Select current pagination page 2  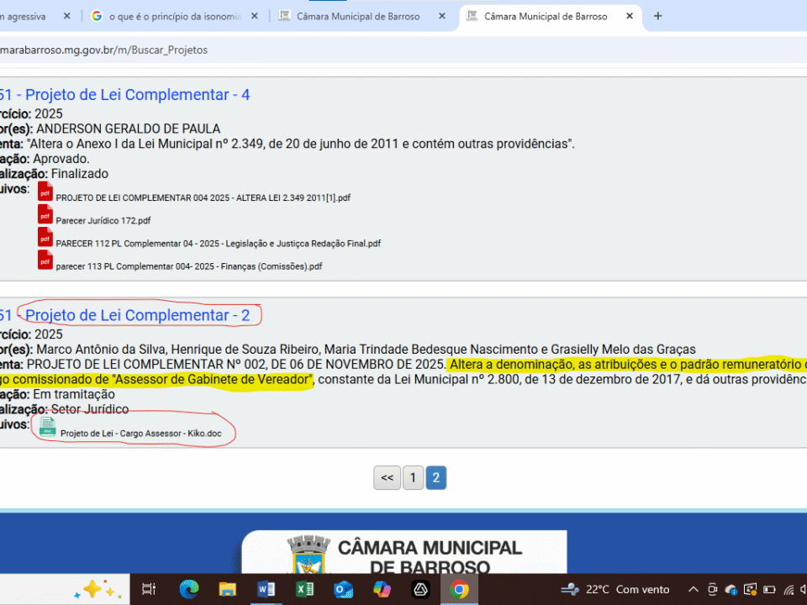tap(435, 478)
